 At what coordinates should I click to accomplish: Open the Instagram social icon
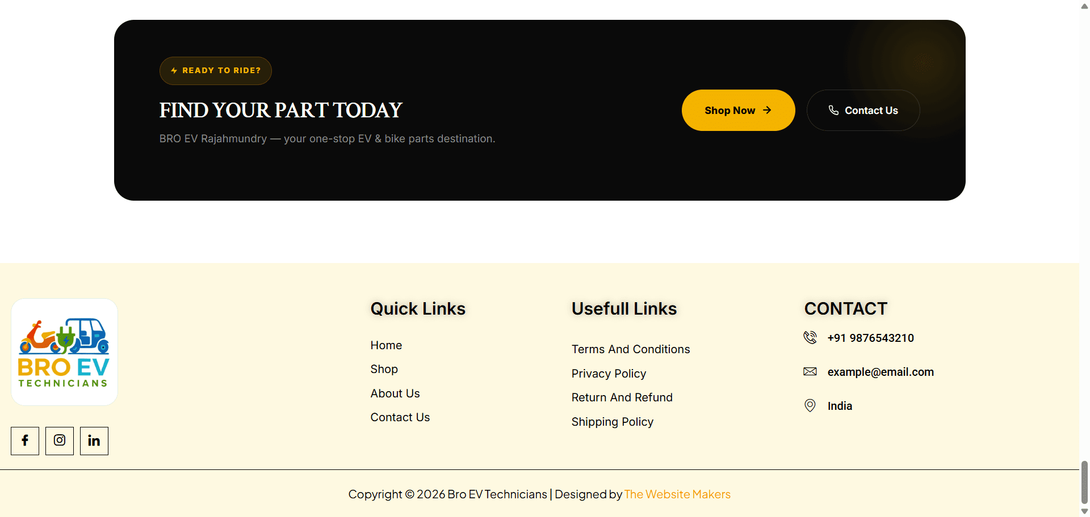[x=60, y=441]
